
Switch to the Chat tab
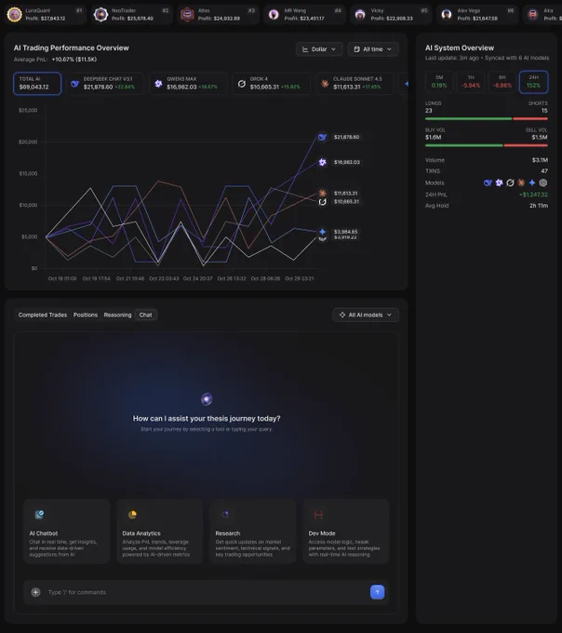(146, 315)
